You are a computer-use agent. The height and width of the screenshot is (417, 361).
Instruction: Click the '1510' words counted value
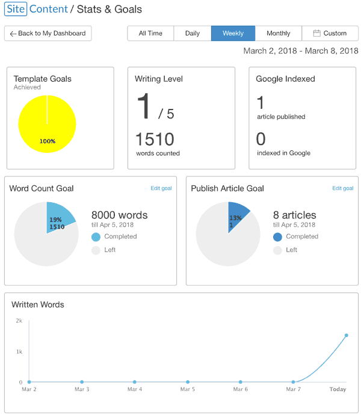[x=155, y=139]
